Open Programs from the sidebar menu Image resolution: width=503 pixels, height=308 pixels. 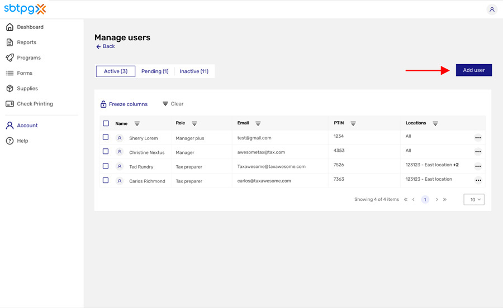point(29,57)
